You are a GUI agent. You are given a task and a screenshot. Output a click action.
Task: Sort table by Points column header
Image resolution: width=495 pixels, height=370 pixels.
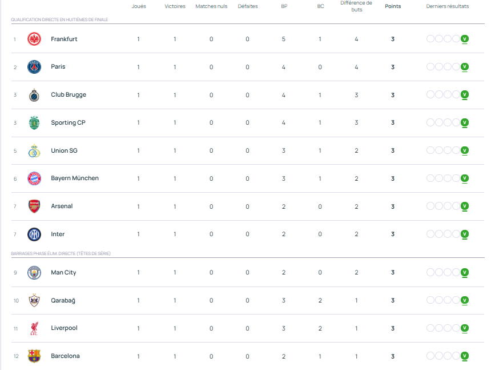coord(393,6)
